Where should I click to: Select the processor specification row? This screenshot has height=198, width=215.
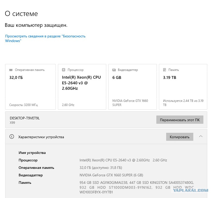93,160
